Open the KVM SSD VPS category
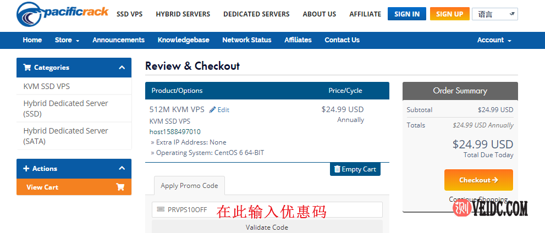Image resolution: width=545 pixels, height=233 pixels. (x=47, y=86)
